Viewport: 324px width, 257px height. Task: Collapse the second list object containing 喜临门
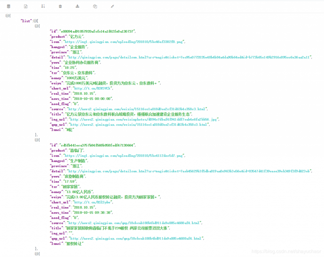[36, 140]
